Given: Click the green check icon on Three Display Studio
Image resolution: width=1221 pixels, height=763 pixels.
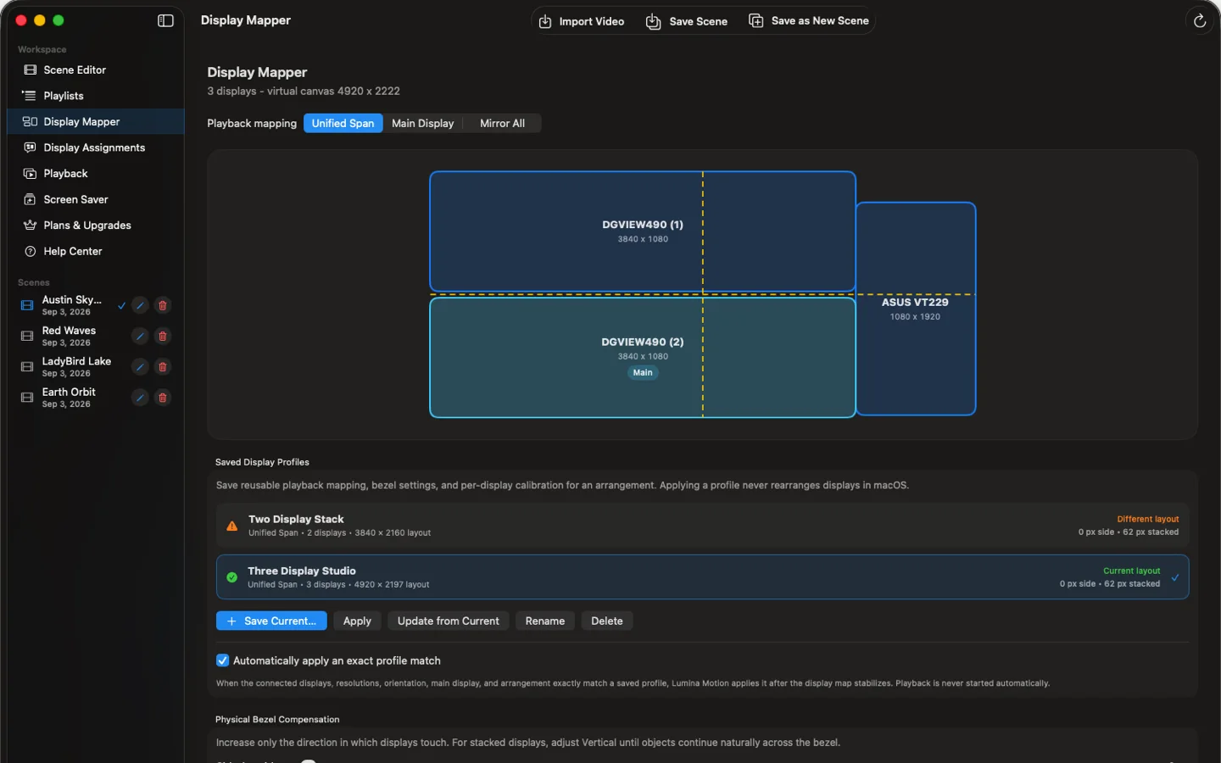Looking at the screenshot, I should [x=231, y=577].
